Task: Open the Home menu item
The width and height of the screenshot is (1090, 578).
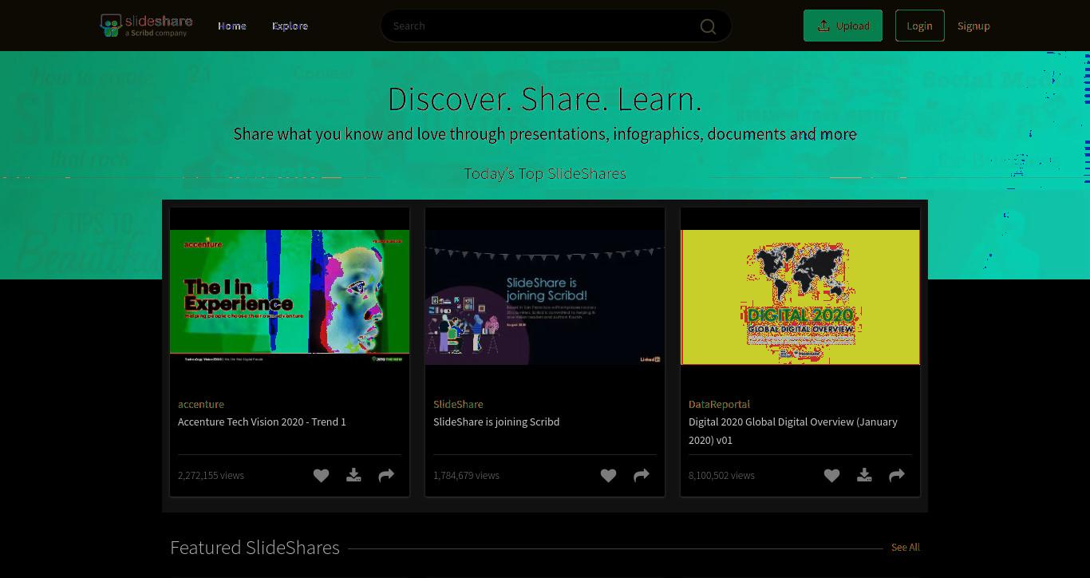Action: [232, 26]
